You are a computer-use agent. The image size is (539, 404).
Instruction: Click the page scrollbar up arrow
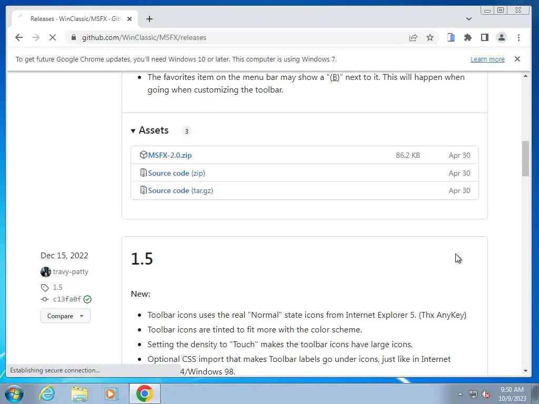(x=526, y=76)
